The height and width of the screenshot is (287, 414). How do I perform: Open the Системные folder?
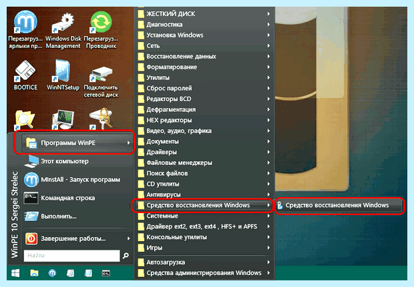pyautogui.click(x=204, y=216)
